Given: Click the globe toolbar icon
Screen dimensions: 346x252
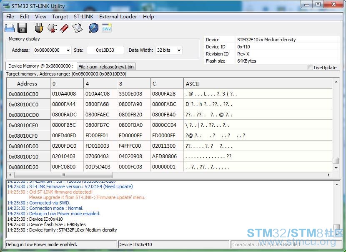Looking at the screenshot, I should 93,28.
